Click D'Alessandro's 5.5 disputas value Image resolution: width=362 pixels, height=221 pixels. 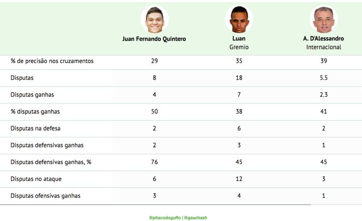coord(324,78)
